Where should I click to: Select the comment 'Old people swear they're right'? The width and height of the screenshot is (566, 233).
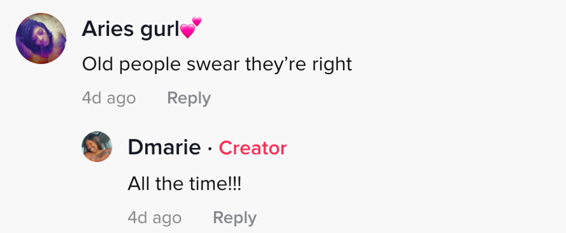[217, 64]
